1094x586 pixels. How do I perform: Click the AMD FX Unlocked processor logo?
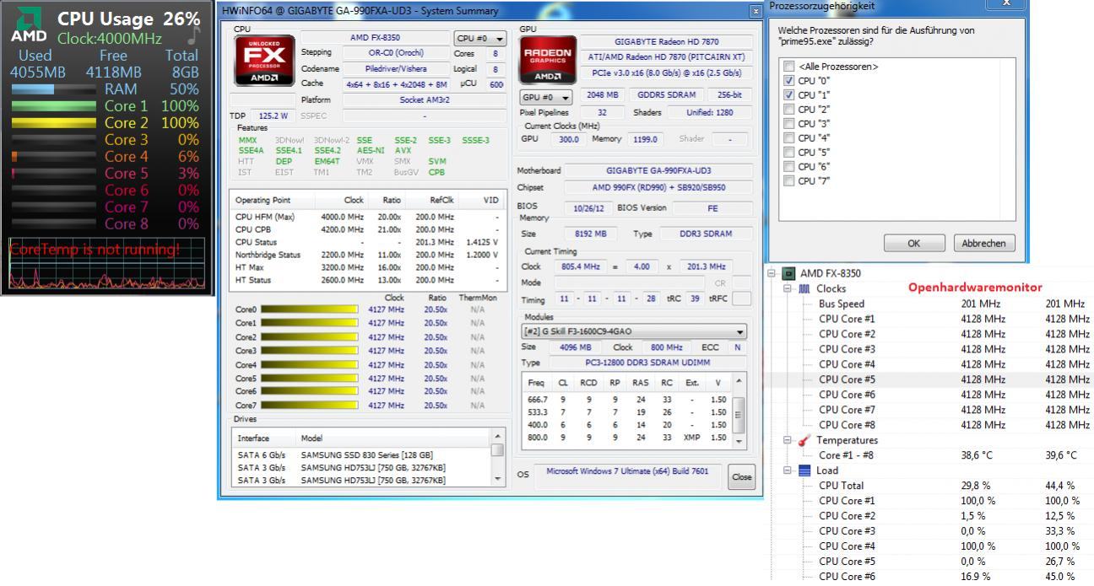tap(263, 59)
